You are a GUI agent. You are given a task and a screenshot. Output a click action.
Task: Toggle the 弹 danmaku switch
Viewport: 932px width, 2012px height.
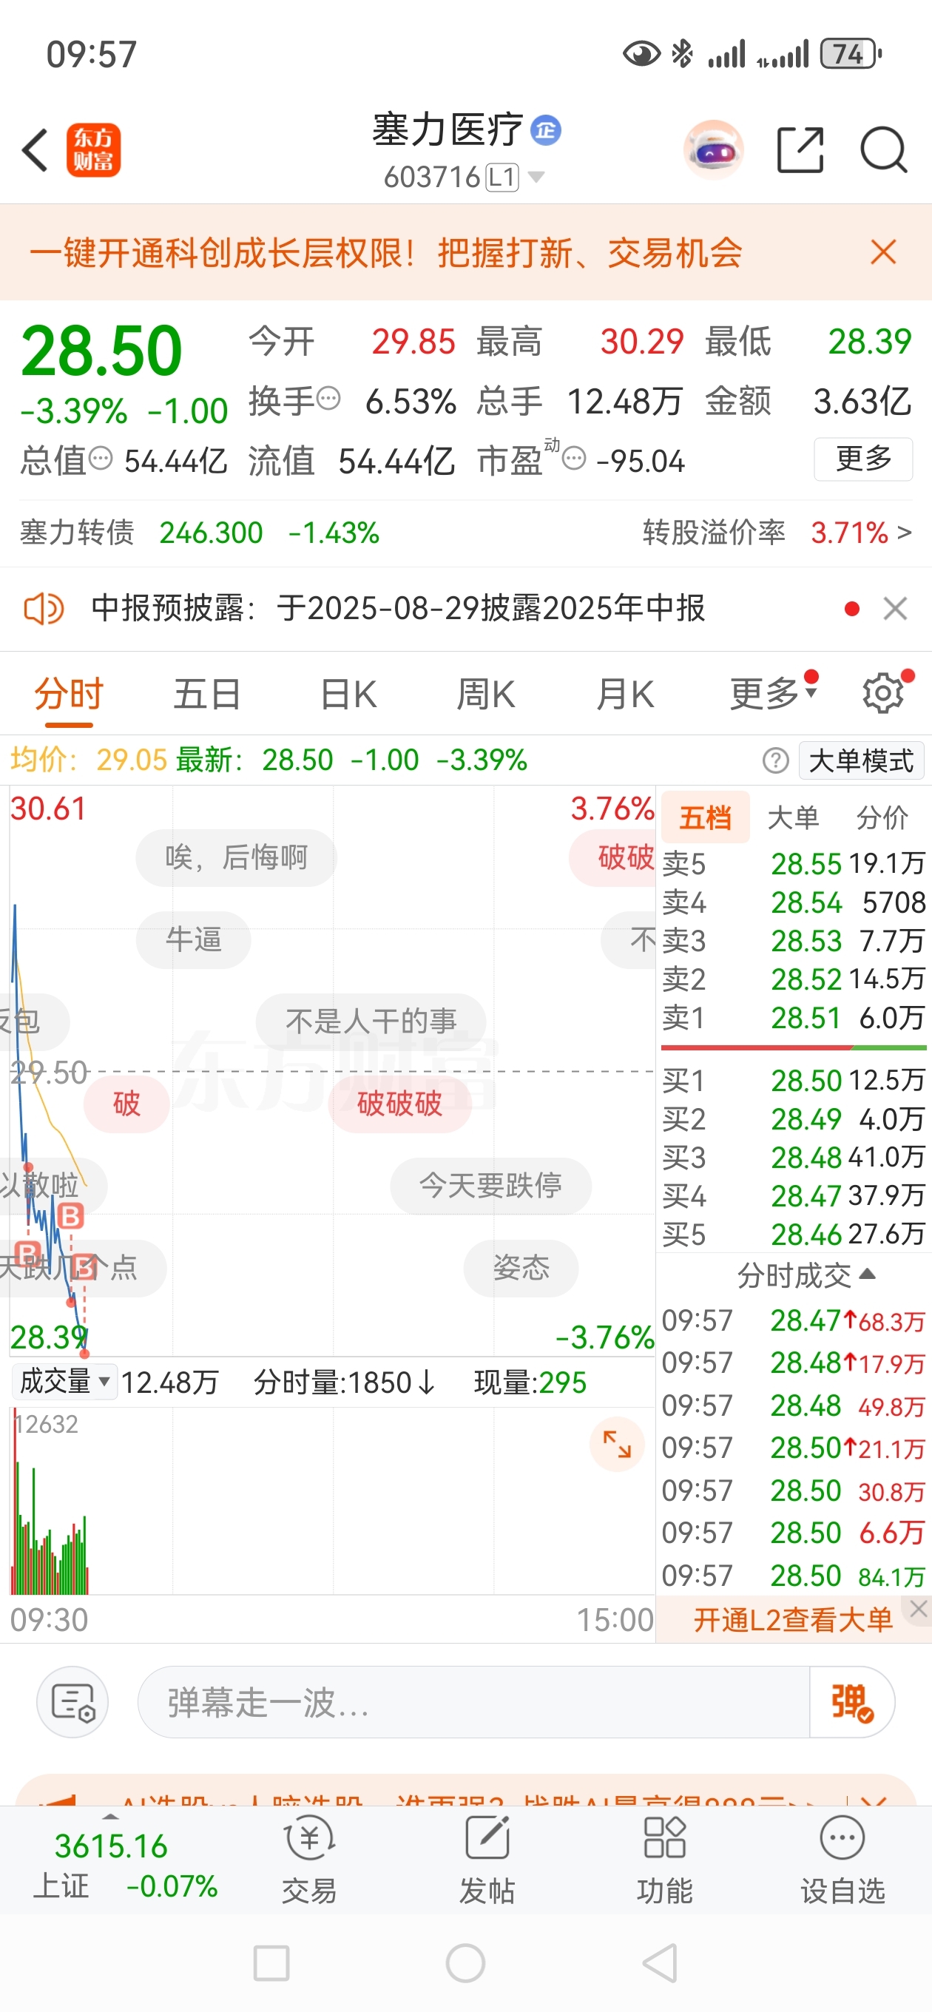click(851, 1702)
